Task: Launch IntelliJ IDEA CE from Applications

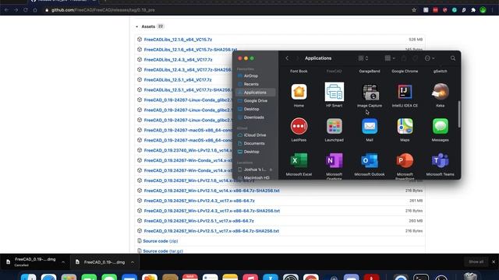Action: (x=405, y=92)
